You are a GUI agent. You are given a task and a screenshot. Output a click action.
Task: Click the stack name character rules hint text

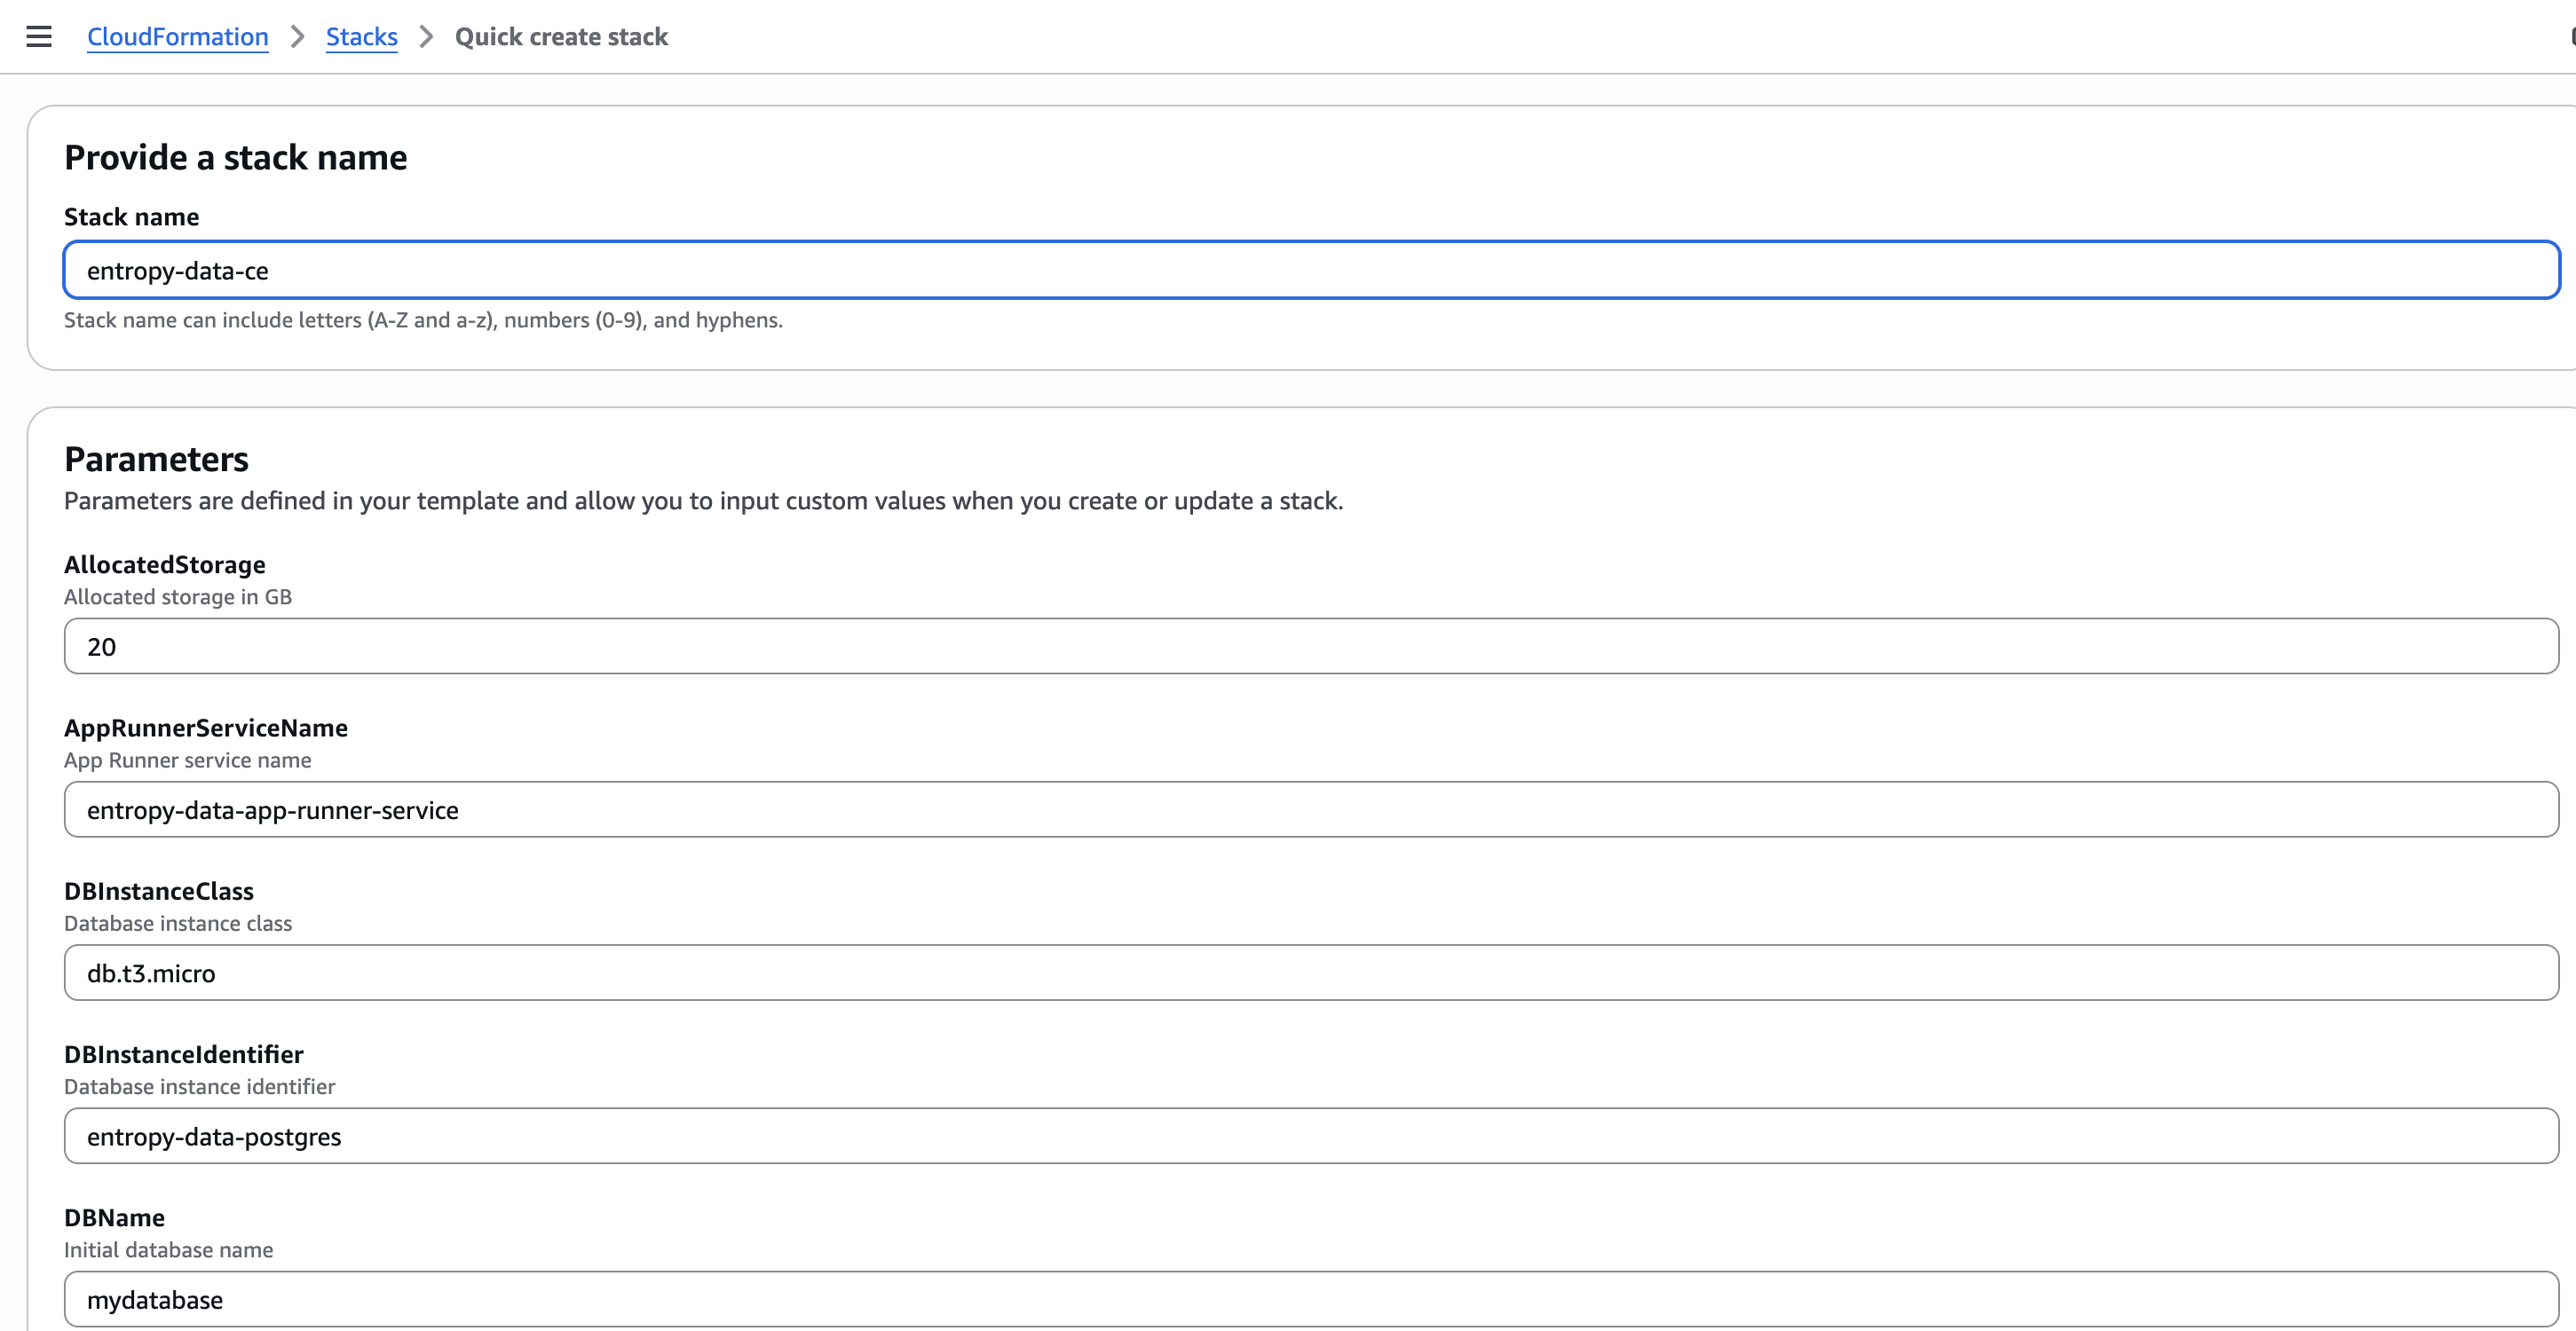[x=422, y=320]
